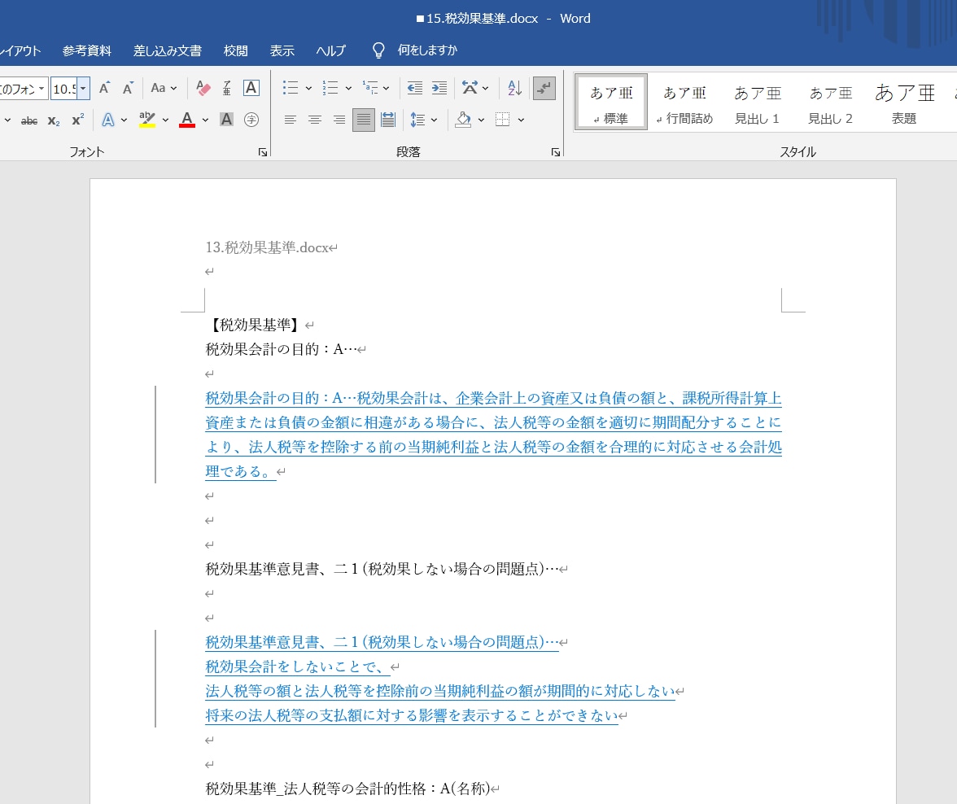957x804 pixels.
Task: Expand font color dropdown arrow
Action: (205, 120)
